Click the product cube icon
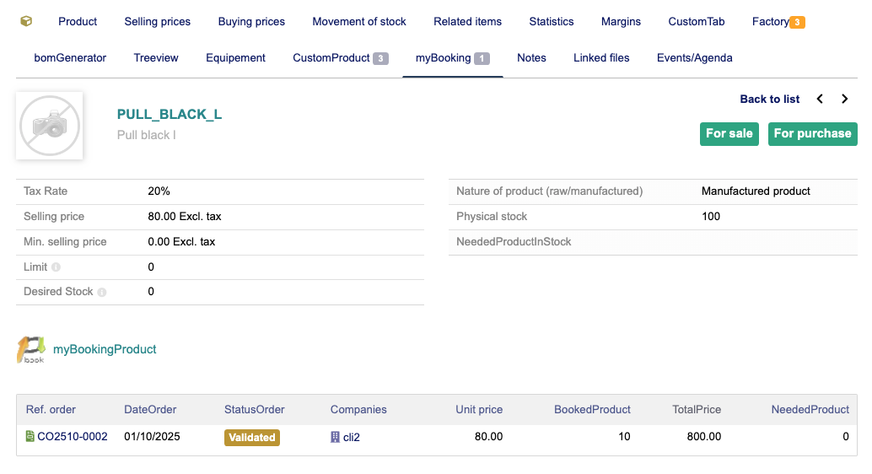This screenshot has width=872, height=474. [26, 21]
